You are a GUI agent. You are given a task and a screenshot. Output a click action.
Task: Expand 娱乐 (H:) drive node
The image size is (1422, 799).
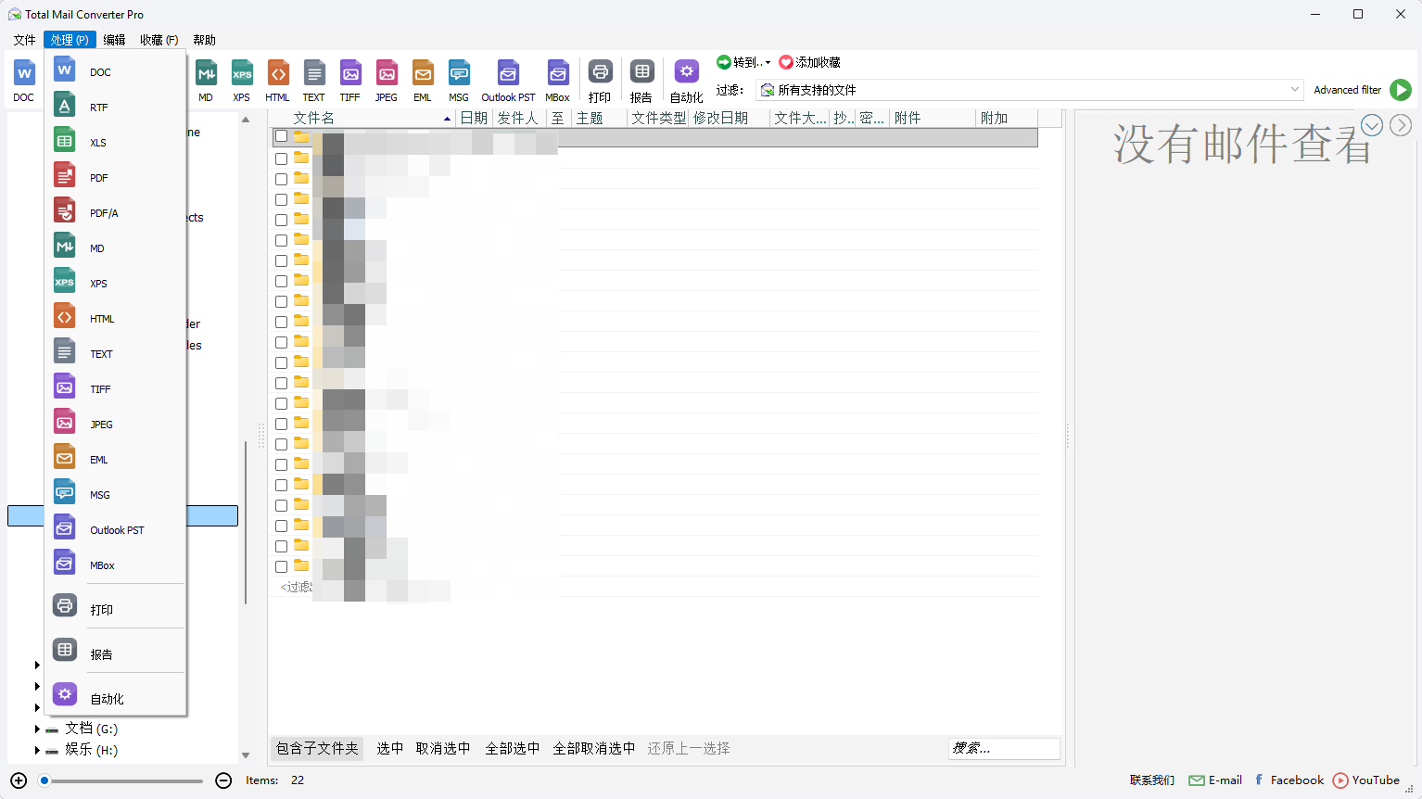point(37,750)
